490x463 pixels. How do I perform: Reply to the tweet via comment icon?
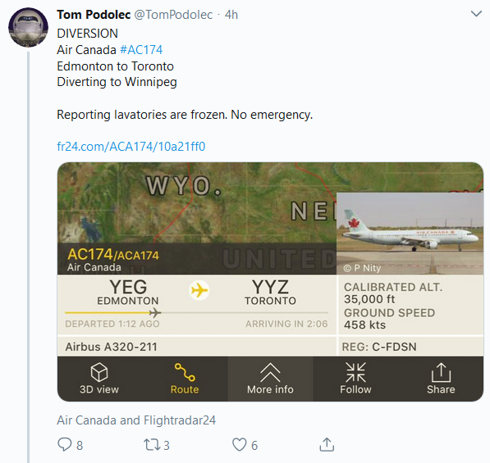[65, 445]
